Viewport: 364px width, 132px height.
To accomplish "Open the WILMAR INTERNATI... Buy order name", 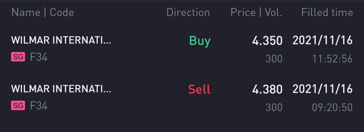I will coord(61,40).
